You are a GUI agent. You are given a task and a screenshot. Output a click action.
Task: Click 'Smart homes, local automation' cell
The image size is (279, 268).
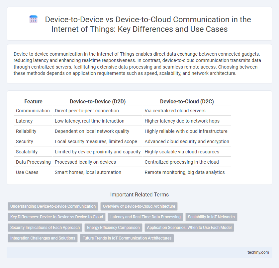(x=98, y=172)
